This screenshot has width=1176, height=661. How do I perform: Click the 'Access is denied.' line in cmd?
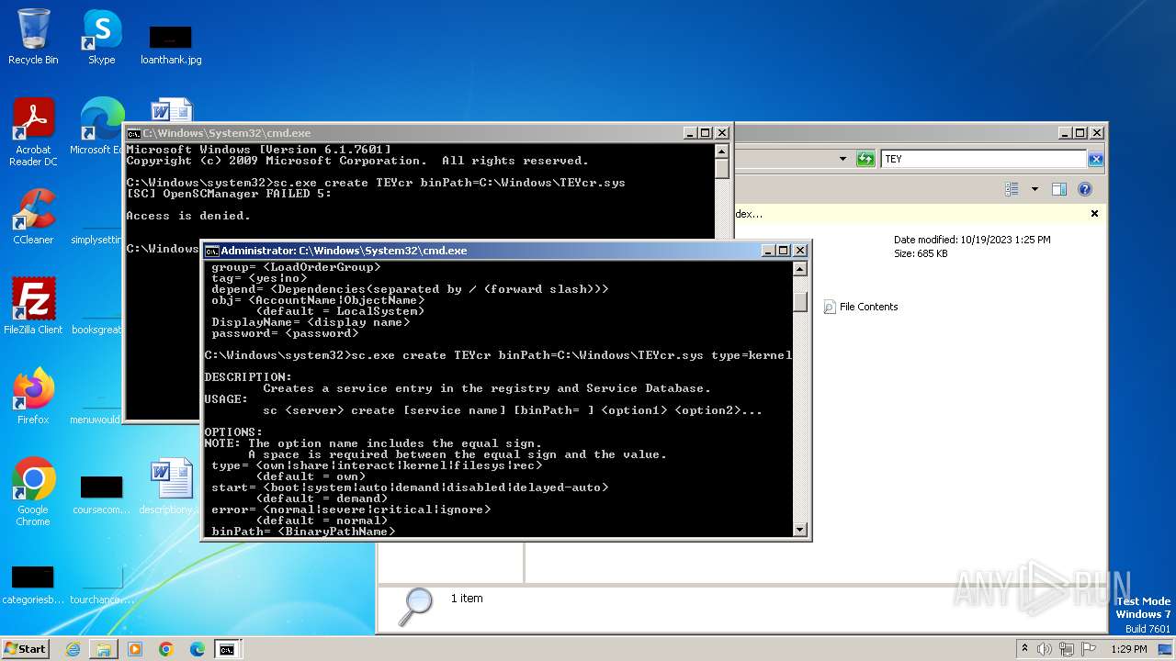coord(188,216)
